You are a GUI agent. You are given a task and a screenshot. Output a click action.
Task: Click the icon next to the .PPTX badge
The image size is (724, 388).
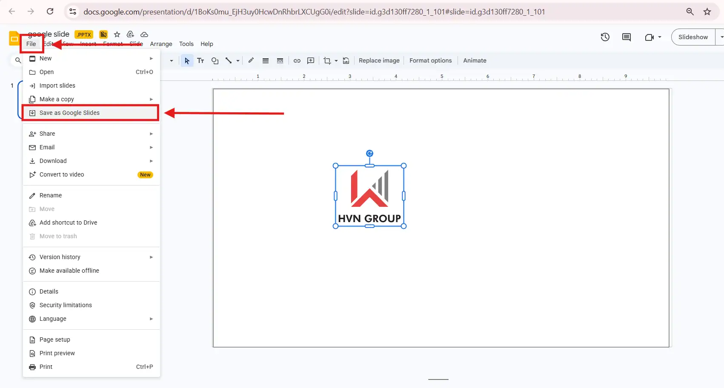pos(103,34)
